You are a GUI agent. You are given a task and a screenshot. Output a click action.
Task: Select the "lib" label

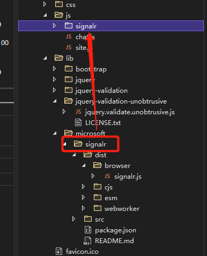point(70,58)
